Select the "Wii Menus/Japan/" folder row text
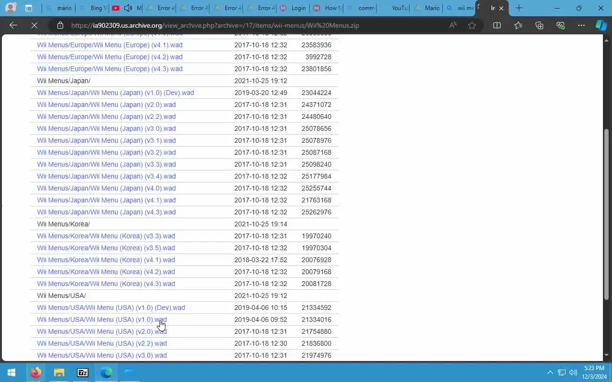Image resolution: width=612 pixels, height=382 pixels. tap(64, 81)
